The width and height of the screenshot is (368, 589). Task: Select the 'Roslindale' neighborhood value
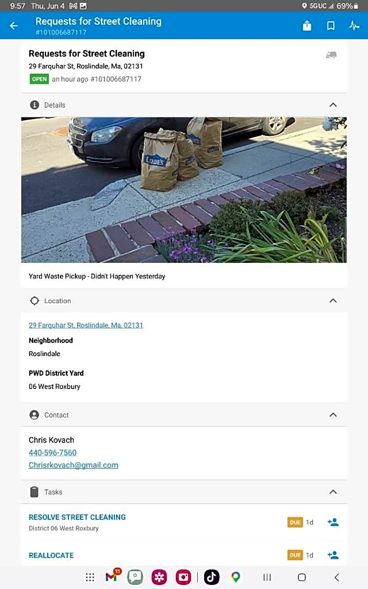pyautogui.click(x=44, y=353)
